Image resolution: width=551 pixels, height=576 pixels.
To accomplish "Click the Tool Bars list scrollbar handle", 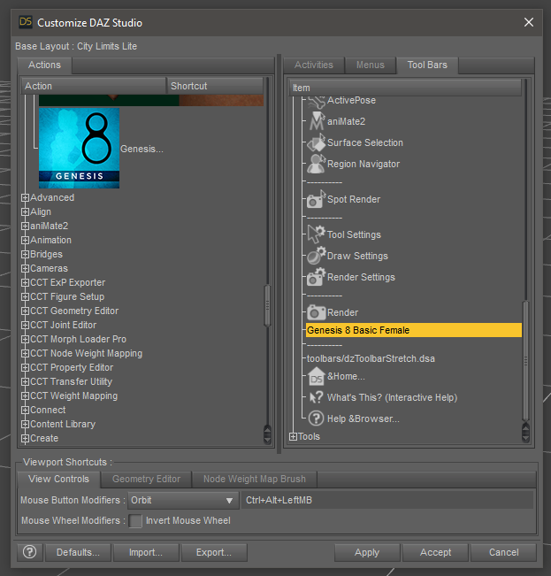I will pos(525,361).
